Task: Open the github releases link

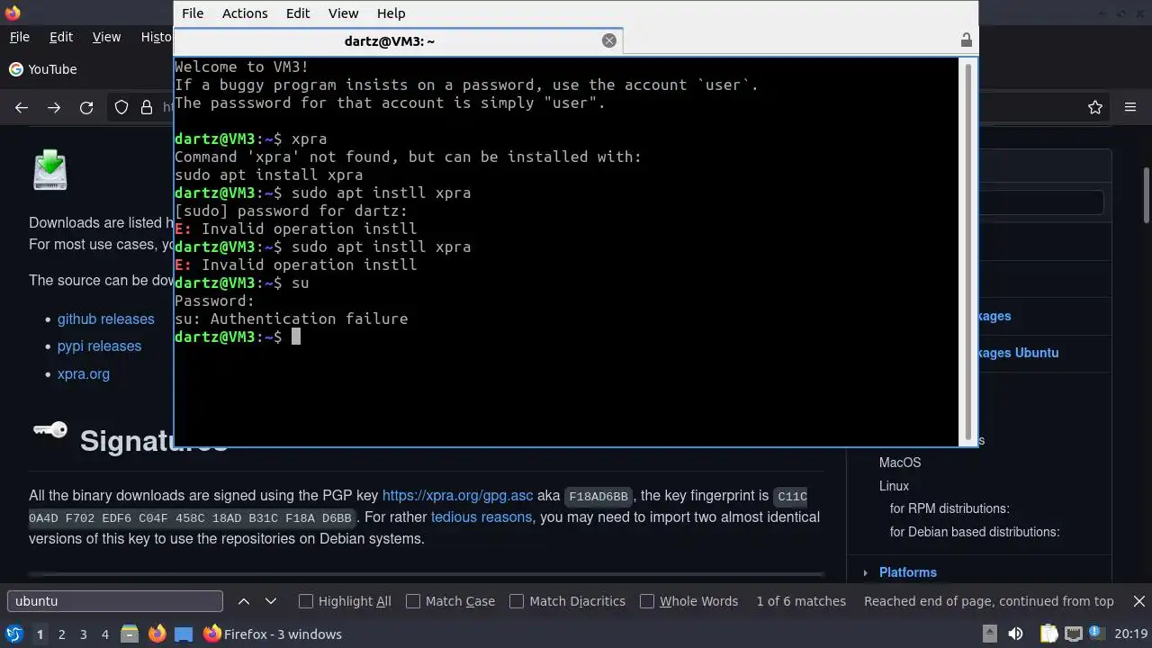Action: 105,319
